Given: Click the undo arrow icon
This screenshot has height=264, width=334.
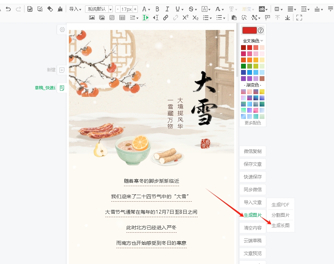Looking at the screenshot, I should coord(8,9).
